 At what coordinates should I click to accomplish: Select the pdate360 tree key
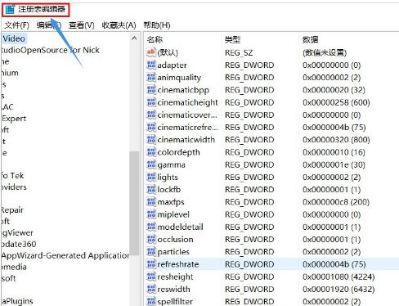pos(19,244)
